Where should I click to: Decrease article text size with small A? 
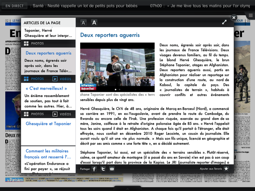click(x=83, y=23)
